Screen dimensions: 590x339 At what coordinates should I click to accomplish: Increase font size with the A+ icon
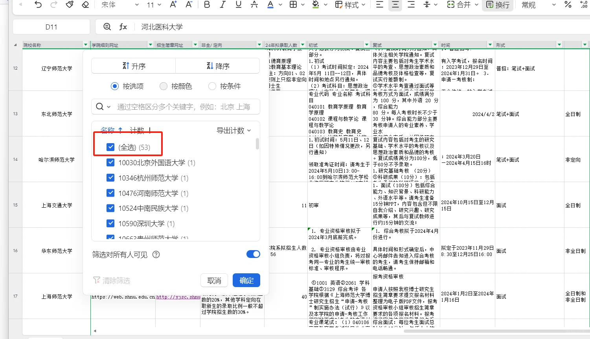coord(173,5)
